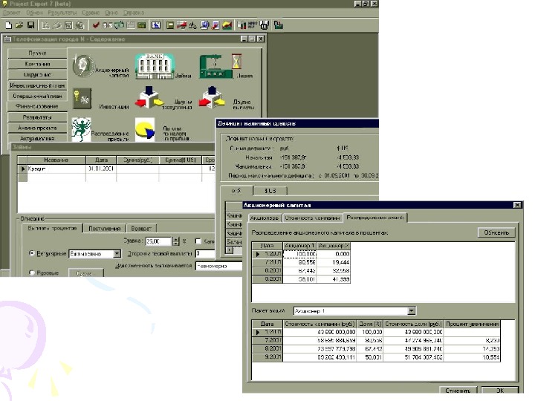Click the Ставка rate input field
The height and width of the screenshot is (401, 535).
point(158,241)
